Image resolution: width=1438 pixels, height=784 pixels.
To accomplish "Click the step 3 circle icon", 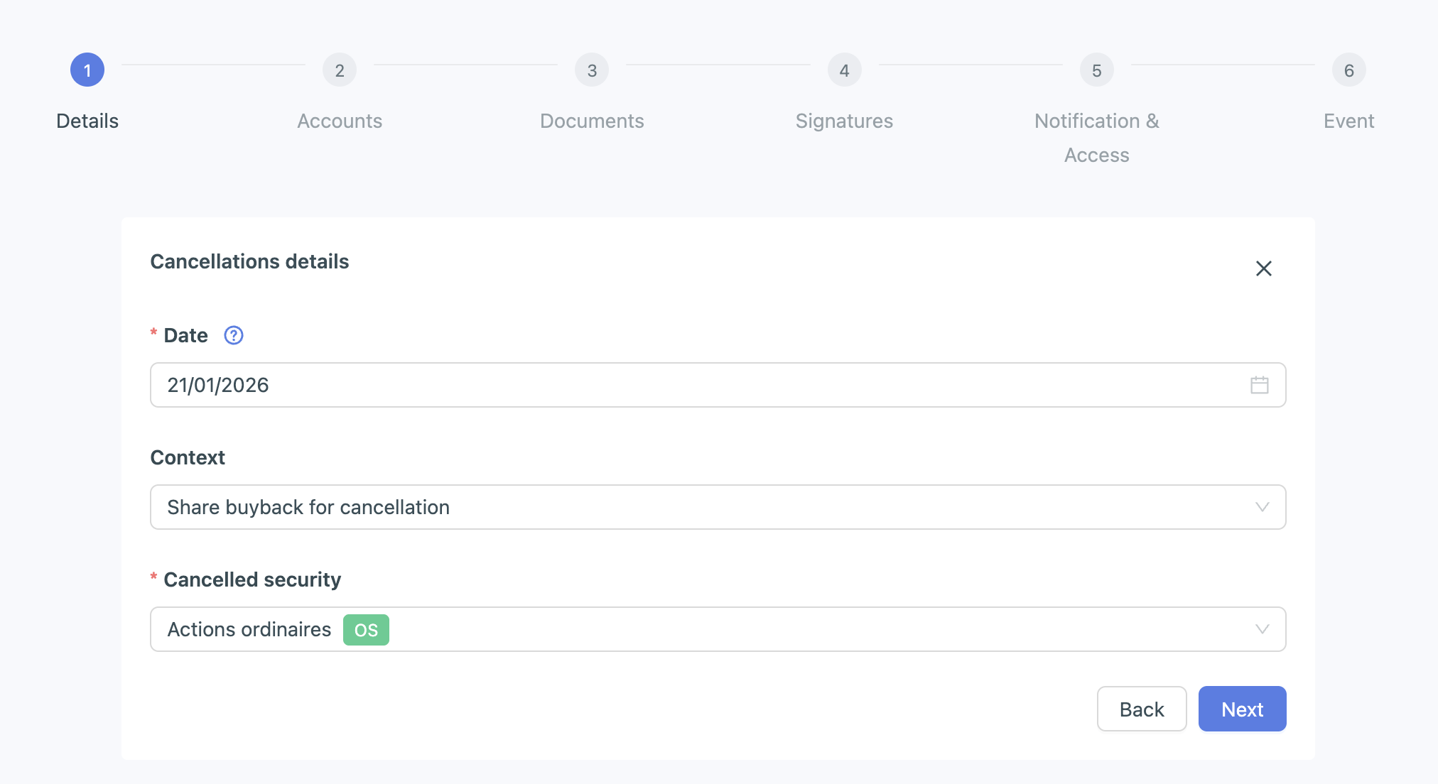I will (x=592, y=70).
